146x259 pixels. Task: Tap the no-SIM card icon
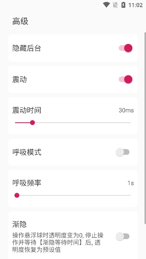click(x=115, y=5)
